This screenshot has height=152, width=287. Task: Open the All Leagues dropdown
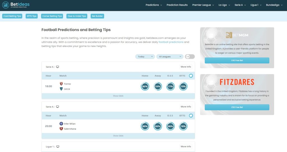pyautogui.click(x=170, y=57)
